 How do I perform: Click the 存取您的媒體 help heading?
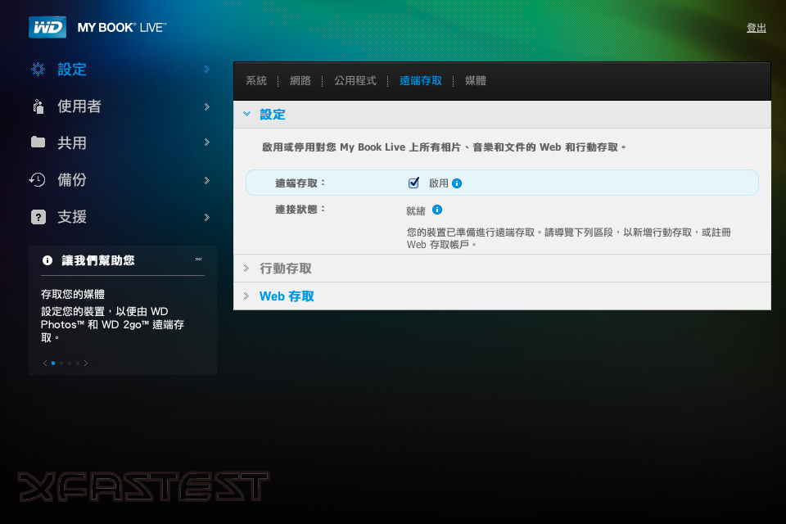click(x=73, y=295)
